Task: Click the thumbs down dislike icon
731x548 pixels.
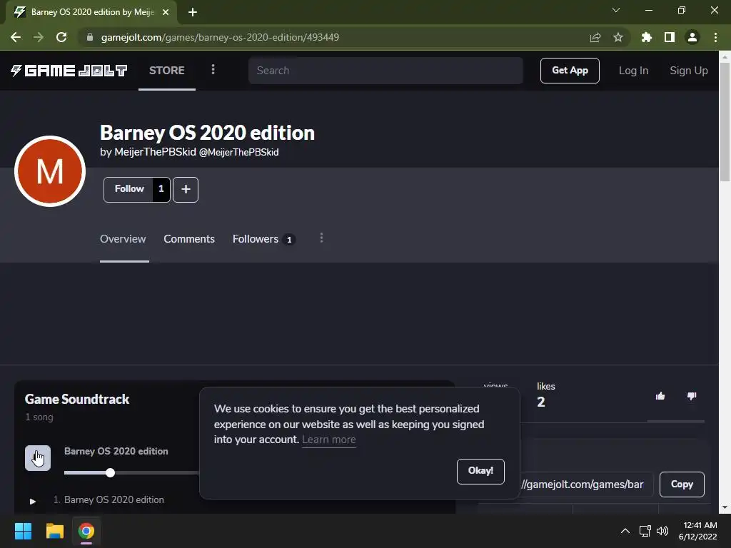Action: pos(692,396)
